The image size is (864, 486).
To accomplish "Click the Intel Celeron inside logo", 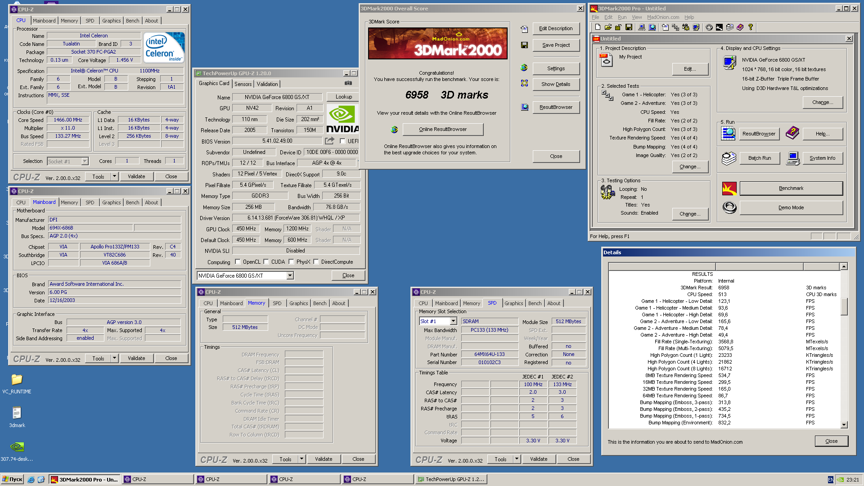I will (x=164, y=47).
